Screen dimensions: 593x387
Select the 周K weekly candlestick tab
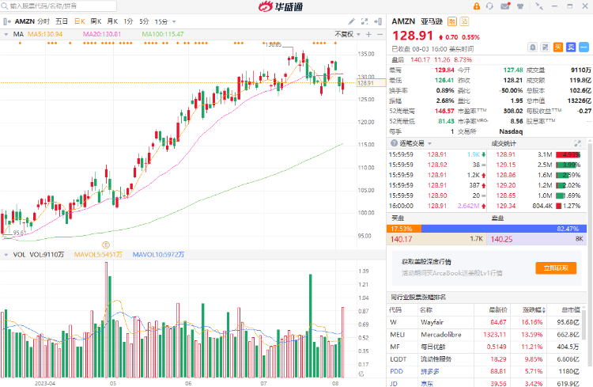96,21
